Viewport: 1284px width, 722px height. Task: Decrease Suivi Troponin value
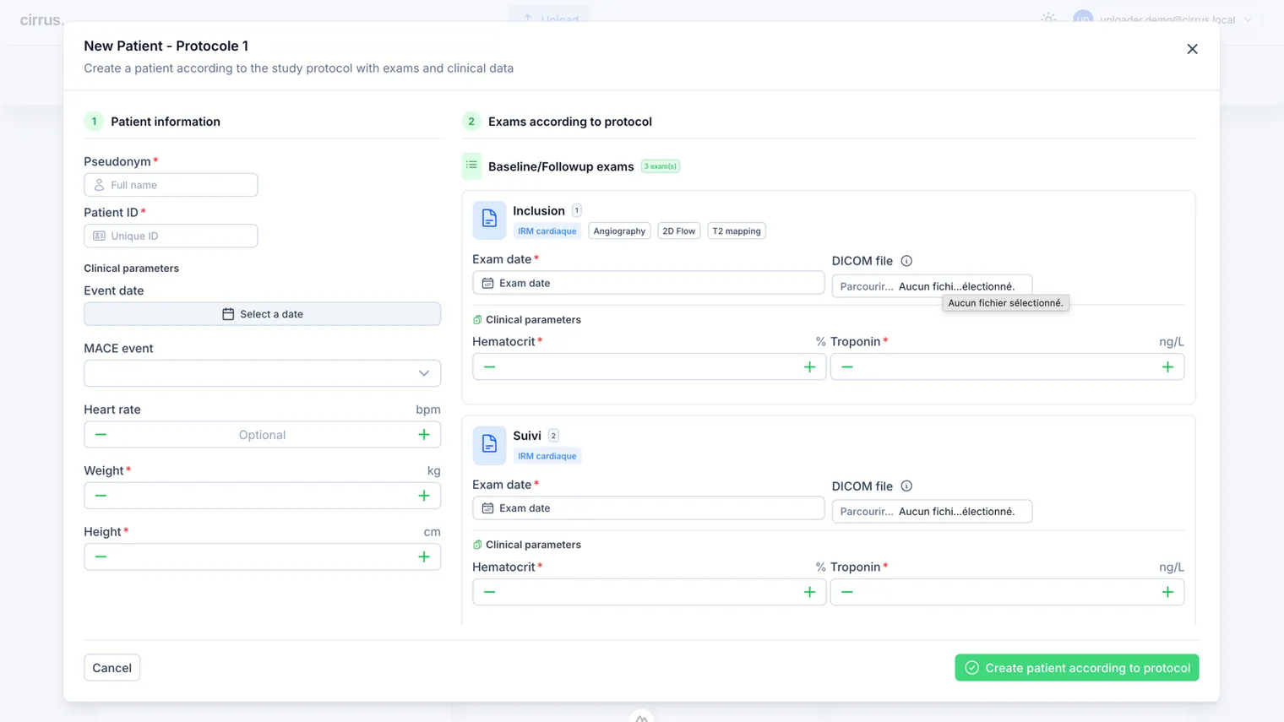pos(847,592)
